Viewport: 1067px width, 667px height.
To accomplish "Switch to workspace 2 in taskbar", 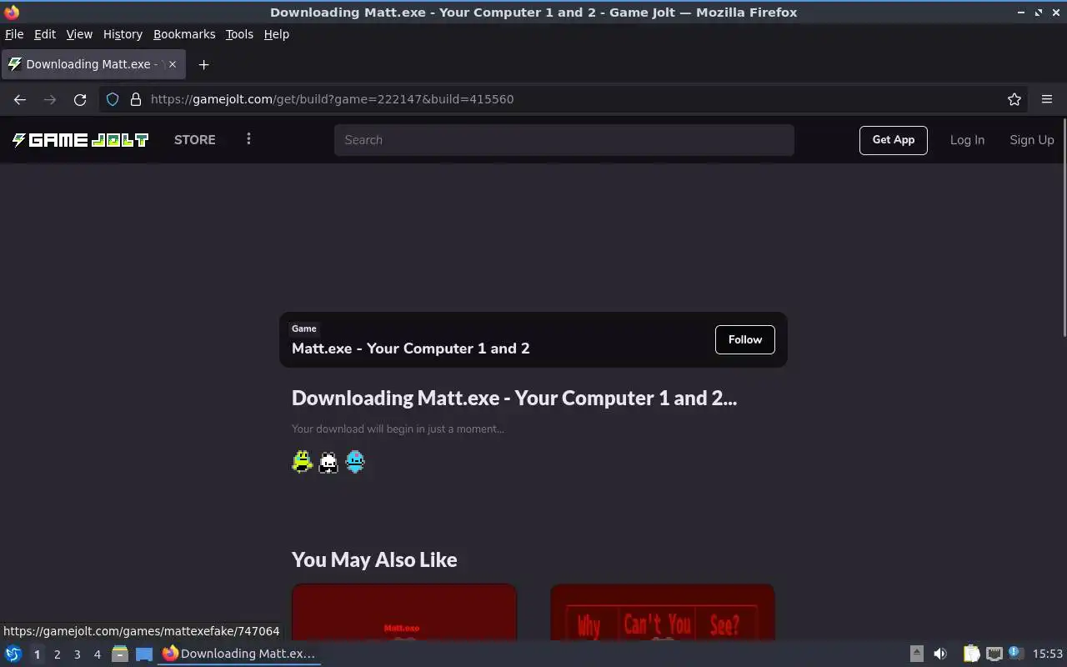I will point(57,654).
